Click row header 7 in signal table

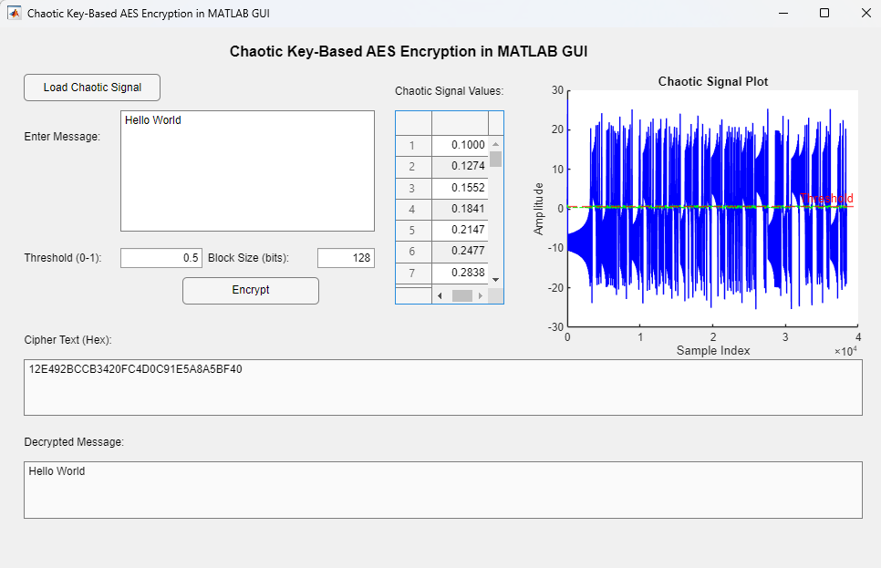[413, 273]
